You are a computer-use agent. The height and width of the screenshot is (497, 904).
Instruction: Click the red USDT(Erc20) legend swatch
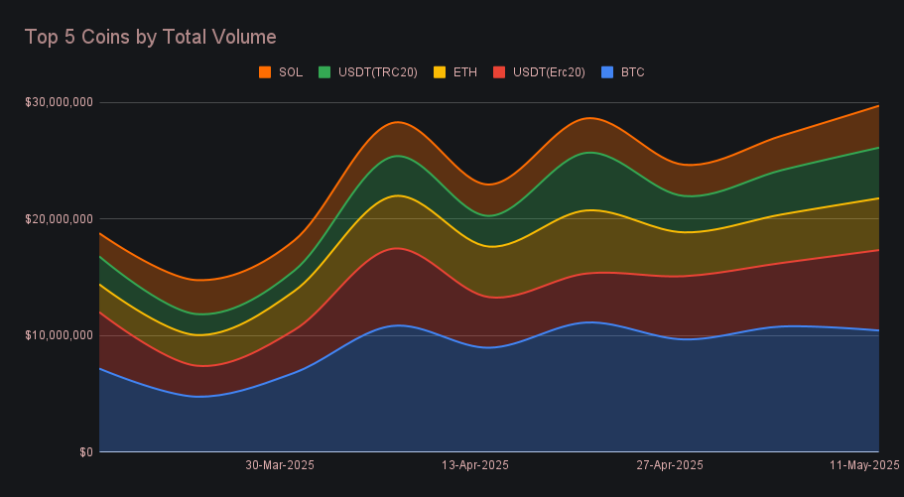pyautogui.click(x=500, y=72)
